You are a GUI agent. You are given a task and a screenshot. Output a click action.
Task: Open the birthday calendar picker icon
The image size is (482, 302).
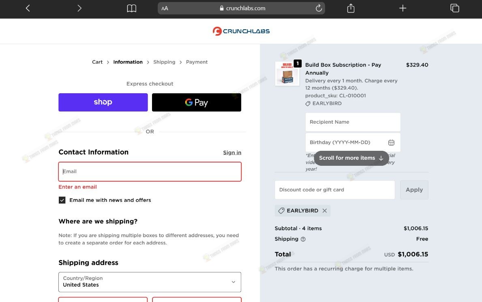click(391, 142)
